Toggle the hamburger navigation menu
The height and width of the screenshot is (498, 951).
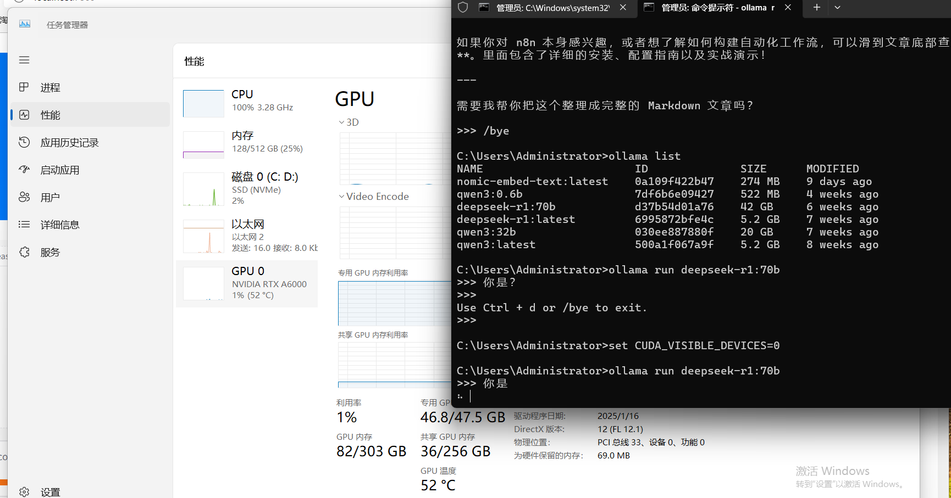[x=24, y=60]
